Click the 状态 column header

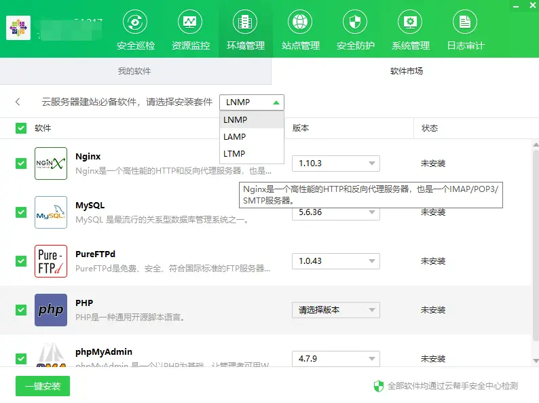(x=430, y=128)
